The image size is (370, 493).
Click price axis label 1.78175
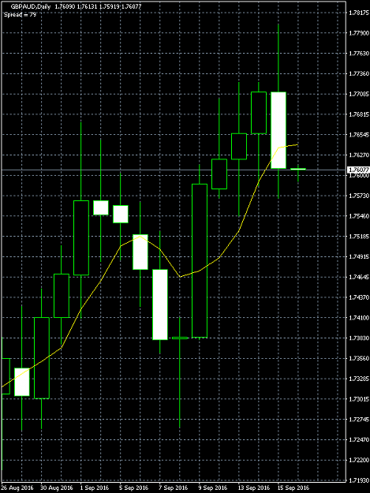359,13
